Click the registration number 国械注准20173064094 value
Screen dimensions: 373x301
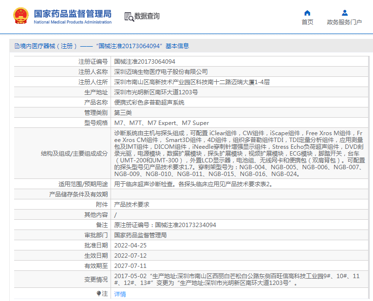[145, 62]
